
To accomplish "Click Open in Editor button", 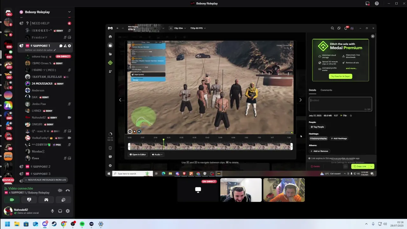I will click(138, 155).
